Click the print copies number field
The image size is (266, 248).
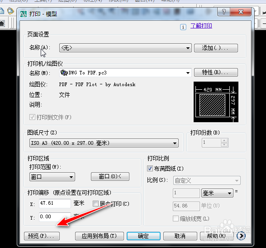pos(211,142)
